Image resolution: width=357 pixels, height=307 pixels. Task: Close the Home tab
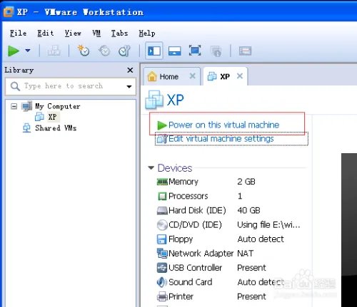[192, 76]
